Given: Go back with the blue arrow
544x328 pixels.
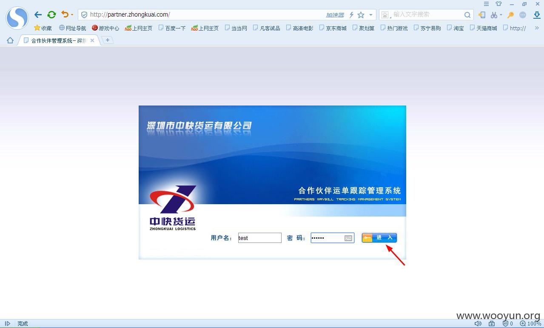Looking at the screenshot, I should point(38,14).
